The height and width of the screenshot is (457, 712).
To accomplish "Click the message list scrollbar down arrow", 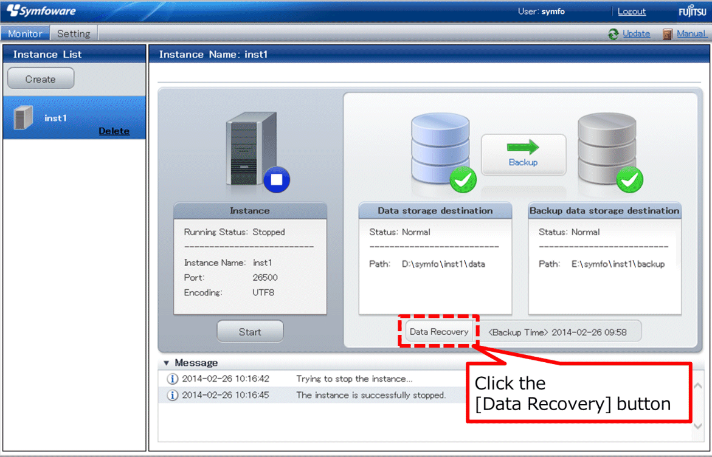I will coord(698,426).
